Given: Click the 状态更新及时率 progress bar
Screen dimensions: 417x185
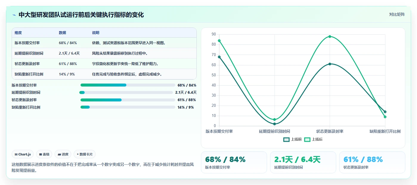Looking at the screenshot, I should pos(128,100).
